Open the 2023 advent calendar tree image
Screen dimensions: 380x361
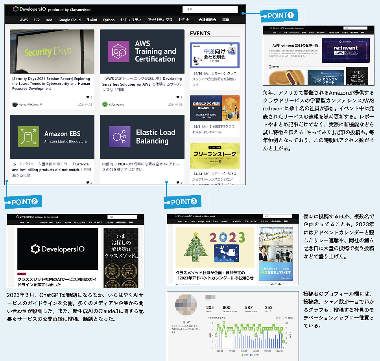[215, 247]
